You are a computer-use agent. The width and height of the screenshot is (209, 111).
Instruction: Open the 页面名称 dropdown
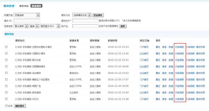(x=27, y=15)
